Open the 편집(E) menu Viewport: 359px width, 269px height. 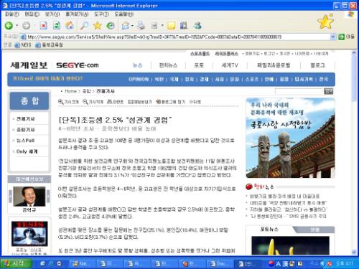[x=32, y=14]
